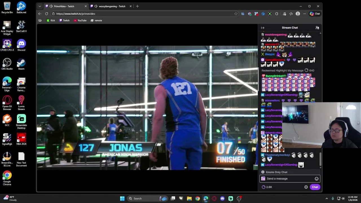Viewport: 361px width, 203px height.
Task: Open the Settings and more menu
Action: coord(305,14)
